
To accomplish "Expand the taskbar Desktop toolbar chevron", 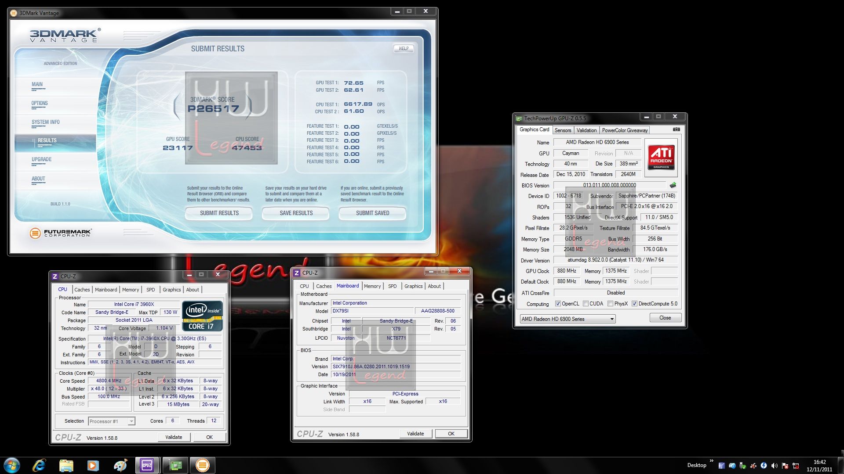I will tap(711, 461).
